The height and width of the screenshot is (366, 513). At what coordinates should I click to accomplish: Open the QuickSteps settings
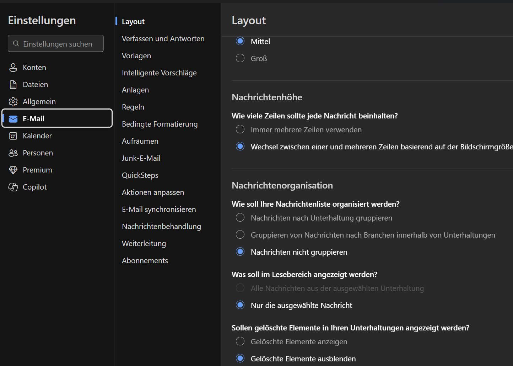tap(140, 175)
